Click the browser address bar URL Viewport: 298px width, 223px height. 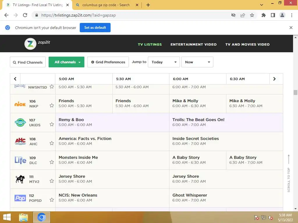[x=78, y=15]
